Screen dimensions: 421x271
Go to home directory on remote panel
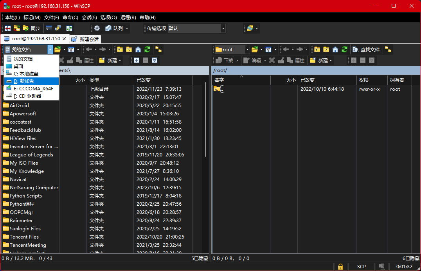tap(335, 49)
